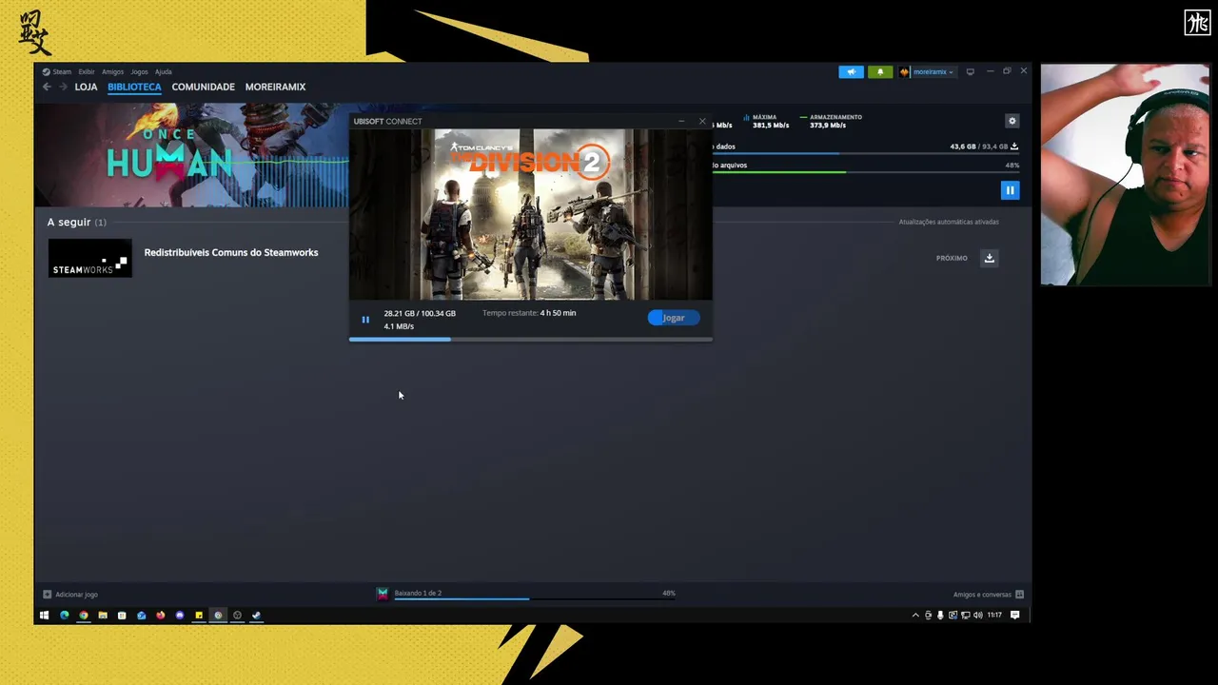This screenshot has width=1218, height=685.
Task: Click the Steamworks queue thumbnail
Action: coord(90,258)
